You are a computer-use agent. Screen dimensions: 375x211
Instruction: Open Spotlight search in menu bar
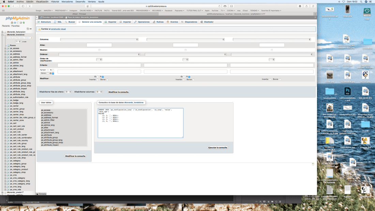tap(361, 1)
